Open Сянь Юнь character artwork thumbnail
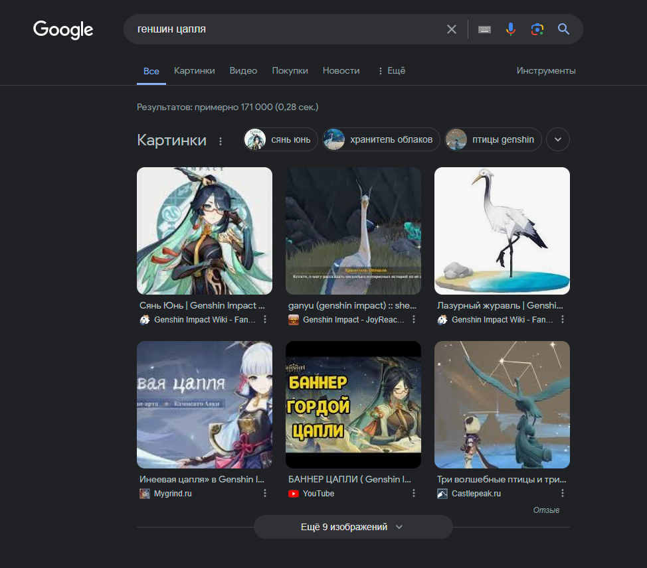 coord(205,231)
